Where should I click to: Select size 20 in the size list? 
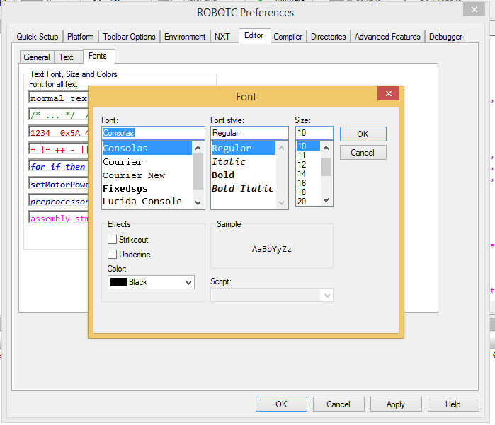coord(308,201)
